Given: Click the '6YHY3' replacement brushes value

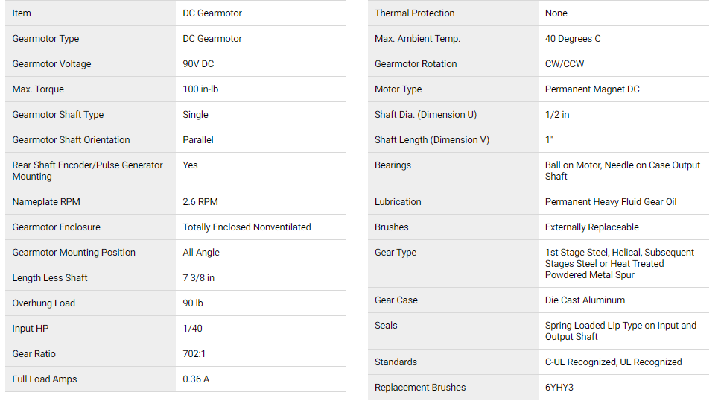Looking at the screenshot, I should click(x=559, y=387).
